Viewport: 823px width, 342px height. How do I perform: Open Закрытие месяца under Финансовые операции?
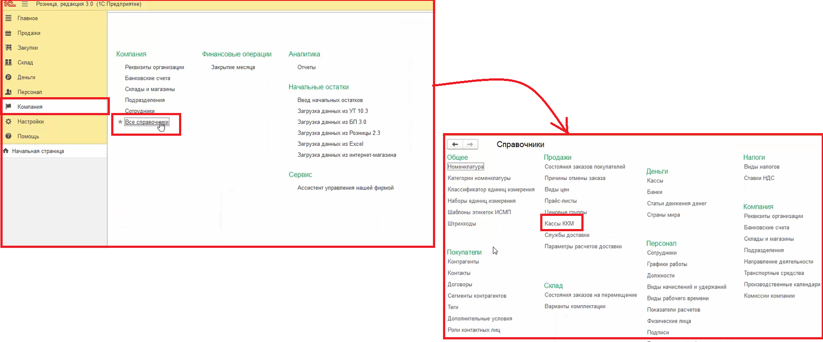tap(232, 67)
